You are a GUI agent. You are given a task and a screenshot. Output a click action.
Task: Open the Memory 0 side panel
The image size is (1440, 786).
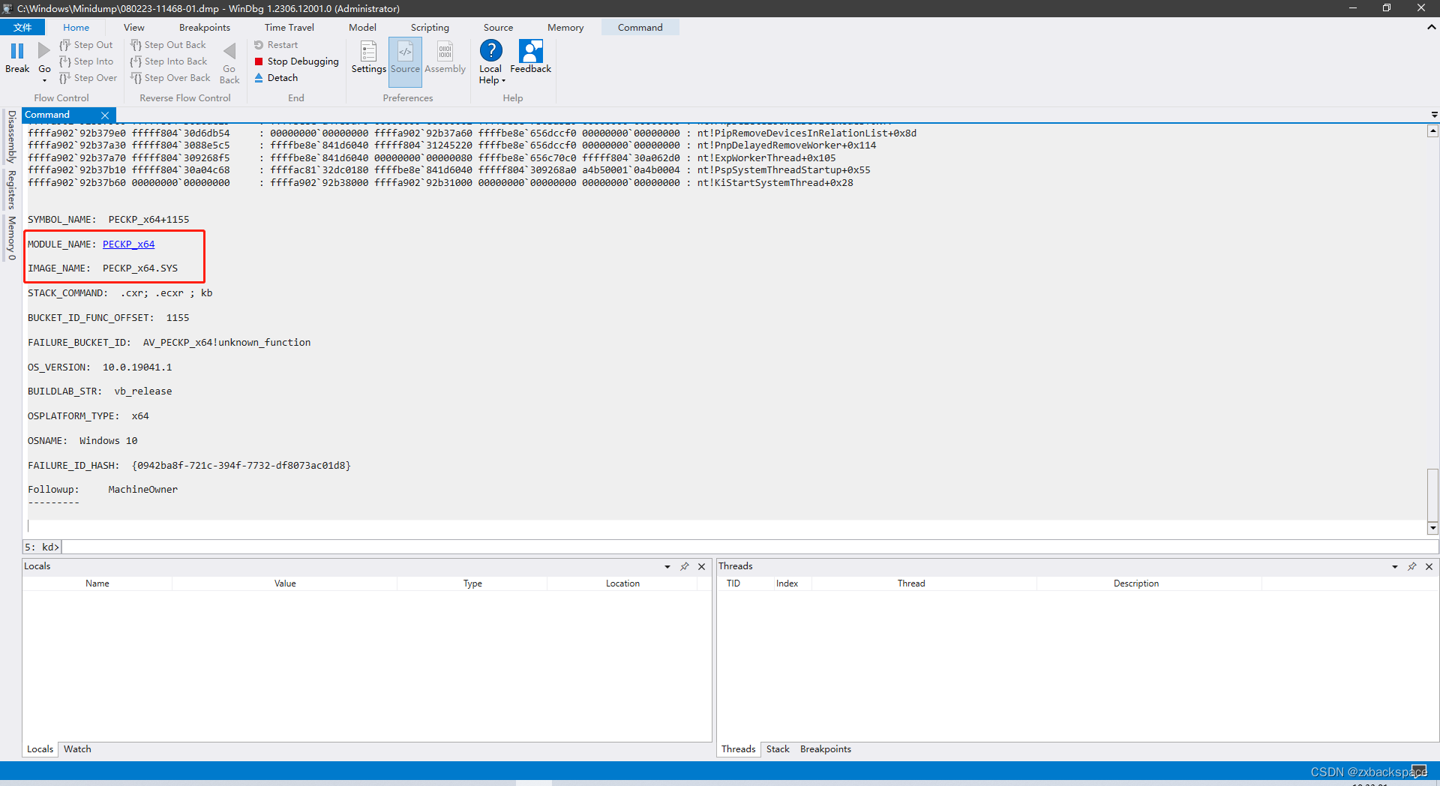[x=11, y=238]
